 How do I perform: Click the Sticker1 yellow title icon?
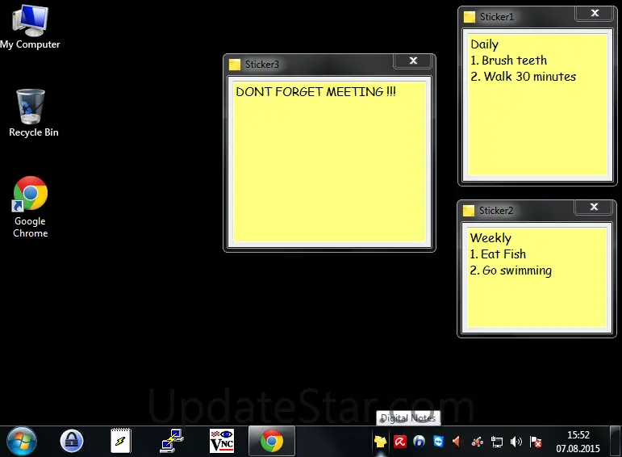(x=470, y=17)
